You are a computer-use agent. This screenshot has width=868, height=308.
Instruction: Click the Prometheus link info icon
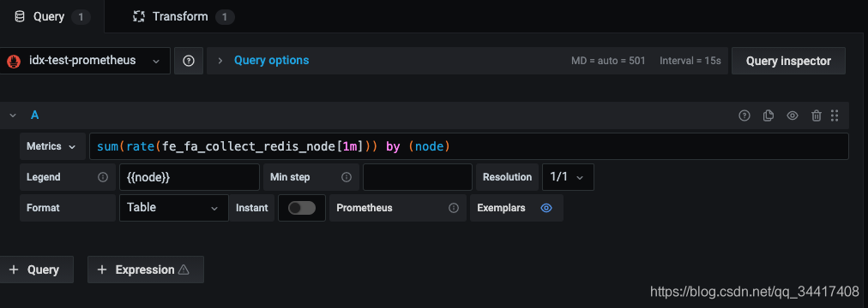454,208
